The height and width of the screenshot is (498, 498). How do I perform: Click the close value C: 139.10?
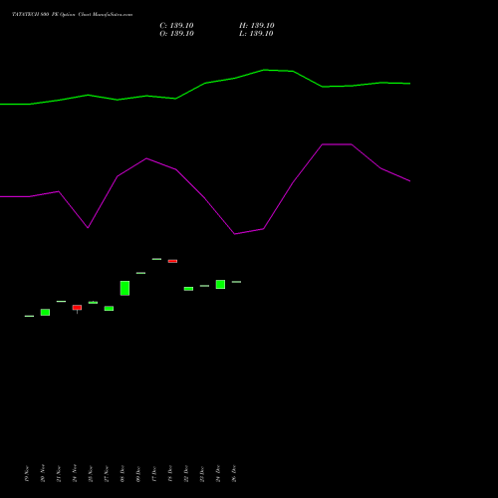click(x=176, y=26)
